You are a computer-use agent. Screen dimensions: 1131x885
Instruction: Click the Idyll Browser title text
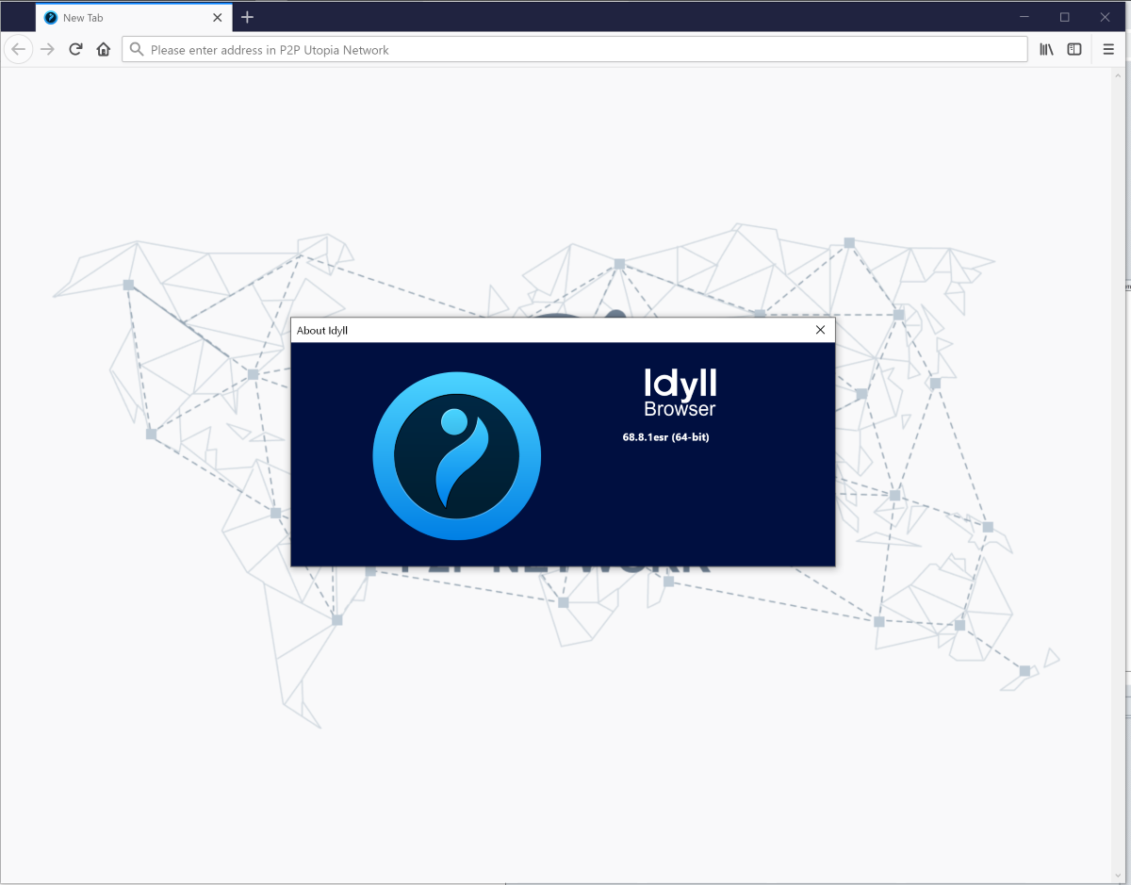(680, 392)
